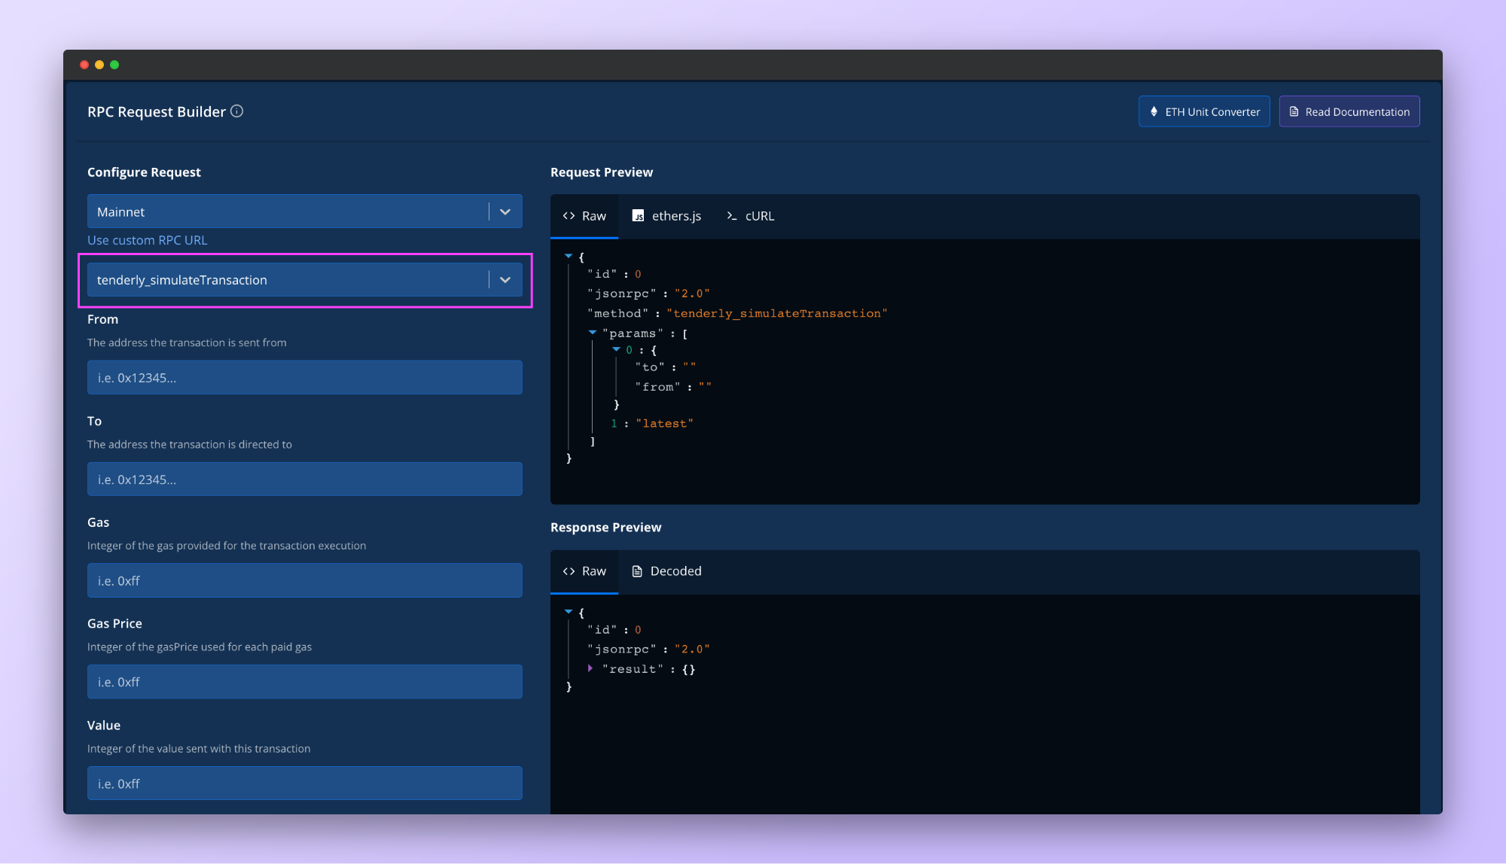The height and width of the screenshot is (864, 1506).
Task: Click the Use custom RPC URL link
Action: pos(147,240)
